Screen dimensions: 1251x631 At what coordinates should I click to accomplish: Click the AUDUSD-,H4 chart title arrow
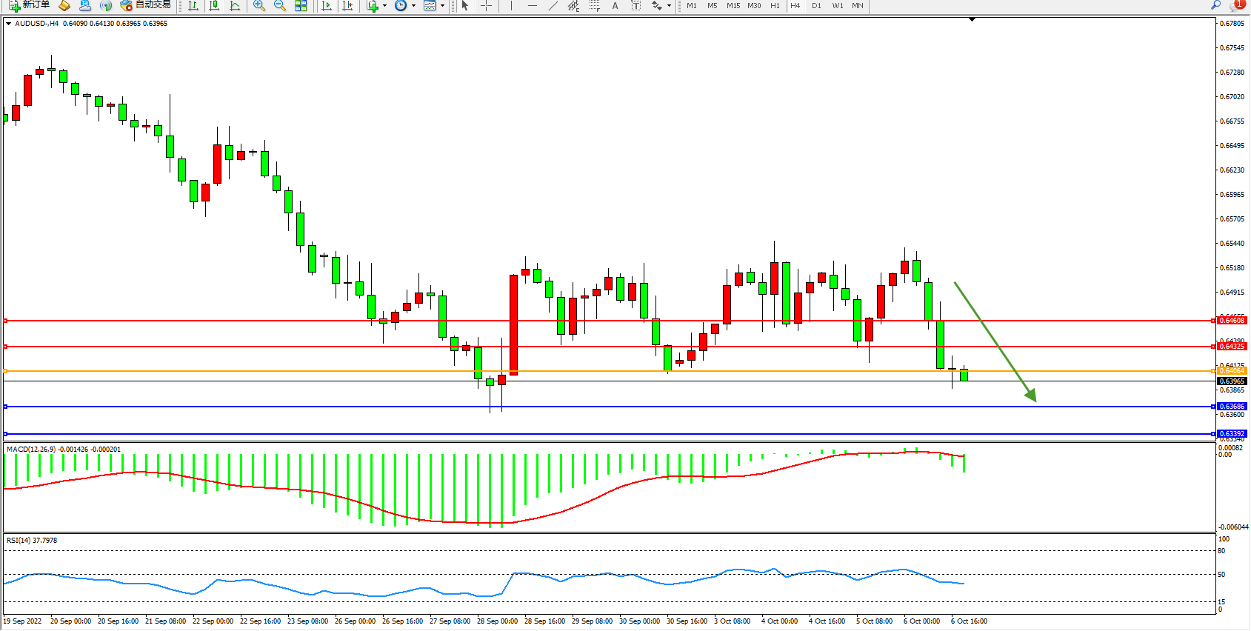coord(8,24)
